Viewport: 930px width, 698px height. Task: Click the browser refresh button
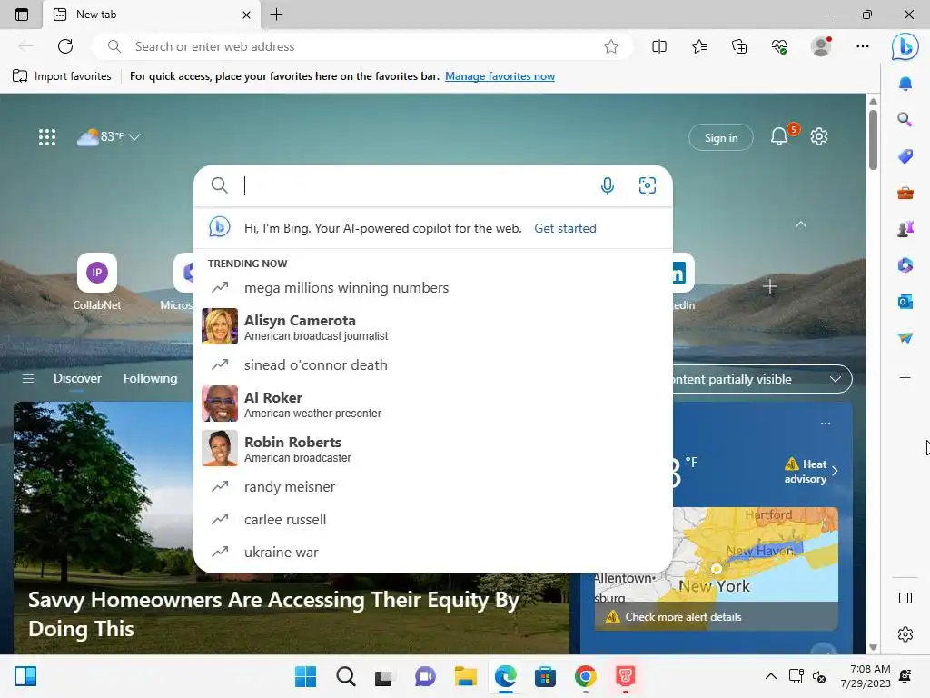(65, 46)
